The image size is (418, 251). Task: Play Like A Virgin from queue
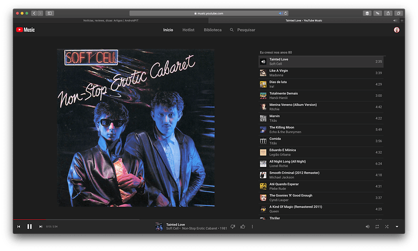321,73
